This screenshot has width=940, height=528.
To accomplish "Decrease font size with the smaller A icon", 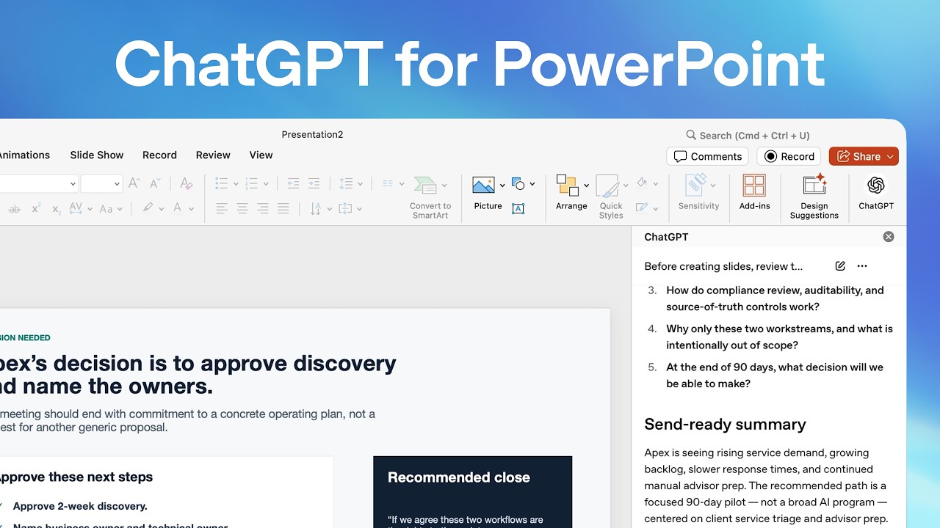I will click(x=154, y=183).
